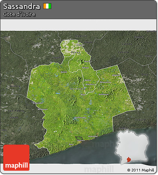The width and height of the screenshot is (158, 175).
Task: Click the Adebem town label
Action: [116, 75]
